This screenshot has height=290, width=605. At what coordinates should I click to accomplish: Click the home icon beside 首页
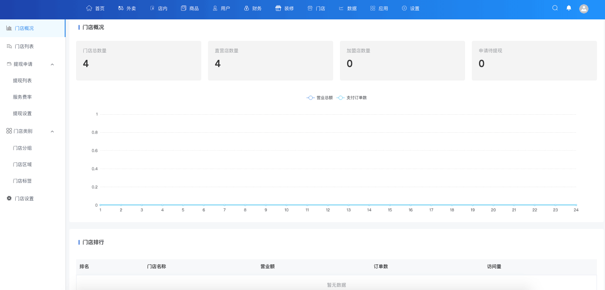pyautogui.click(x=89, y=8)
